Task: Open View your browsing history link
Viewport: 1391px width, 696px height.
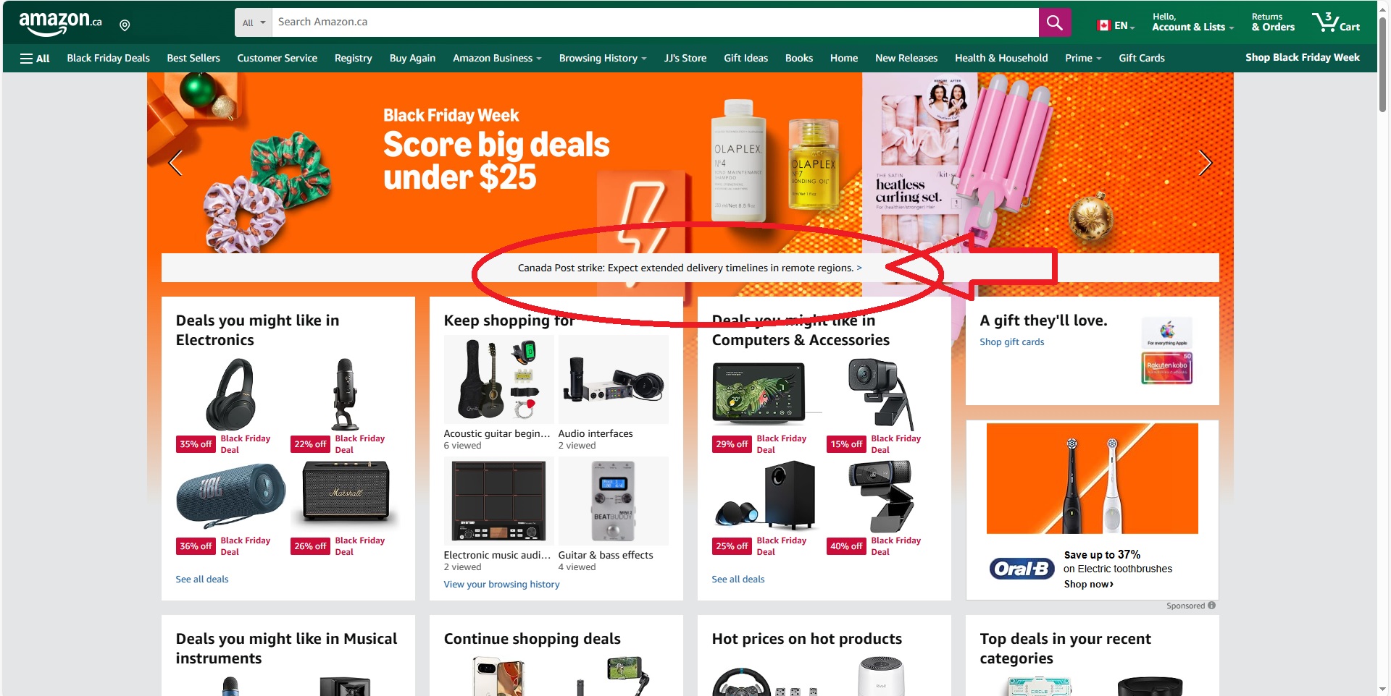Action: point(501,585)
